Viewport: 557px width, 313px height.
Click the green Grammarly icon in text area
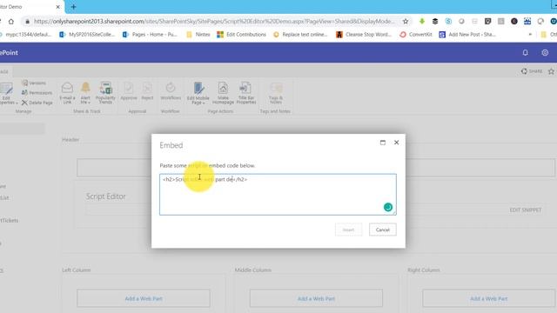(388, 207)
